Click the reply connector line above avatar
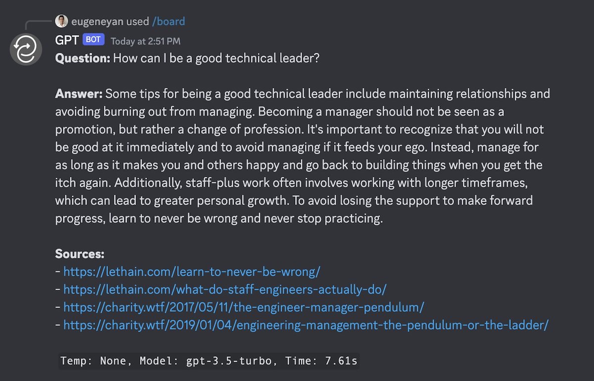 coord(39,26)
